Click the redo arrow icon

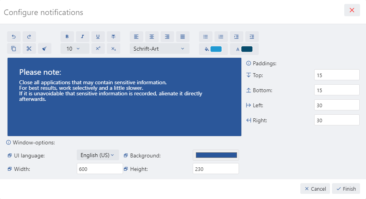pos(29,37)
